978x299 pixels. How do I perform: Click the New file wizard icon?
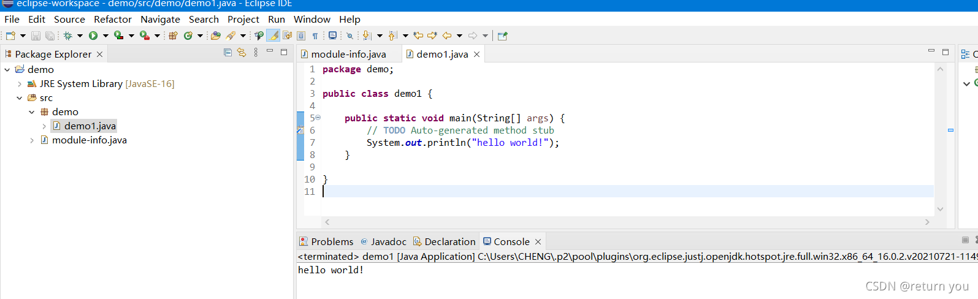(x=10, y=36)
